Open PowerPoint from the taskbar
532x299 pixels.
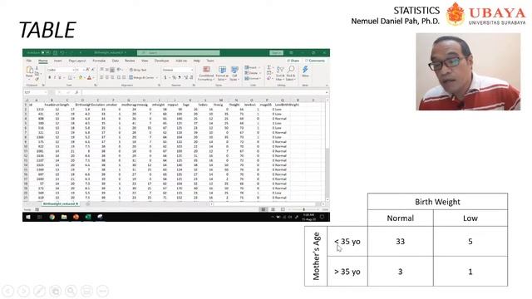pos(76,217)
